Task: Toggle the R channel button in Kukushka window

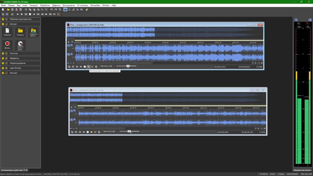Action: coord(72,120)
